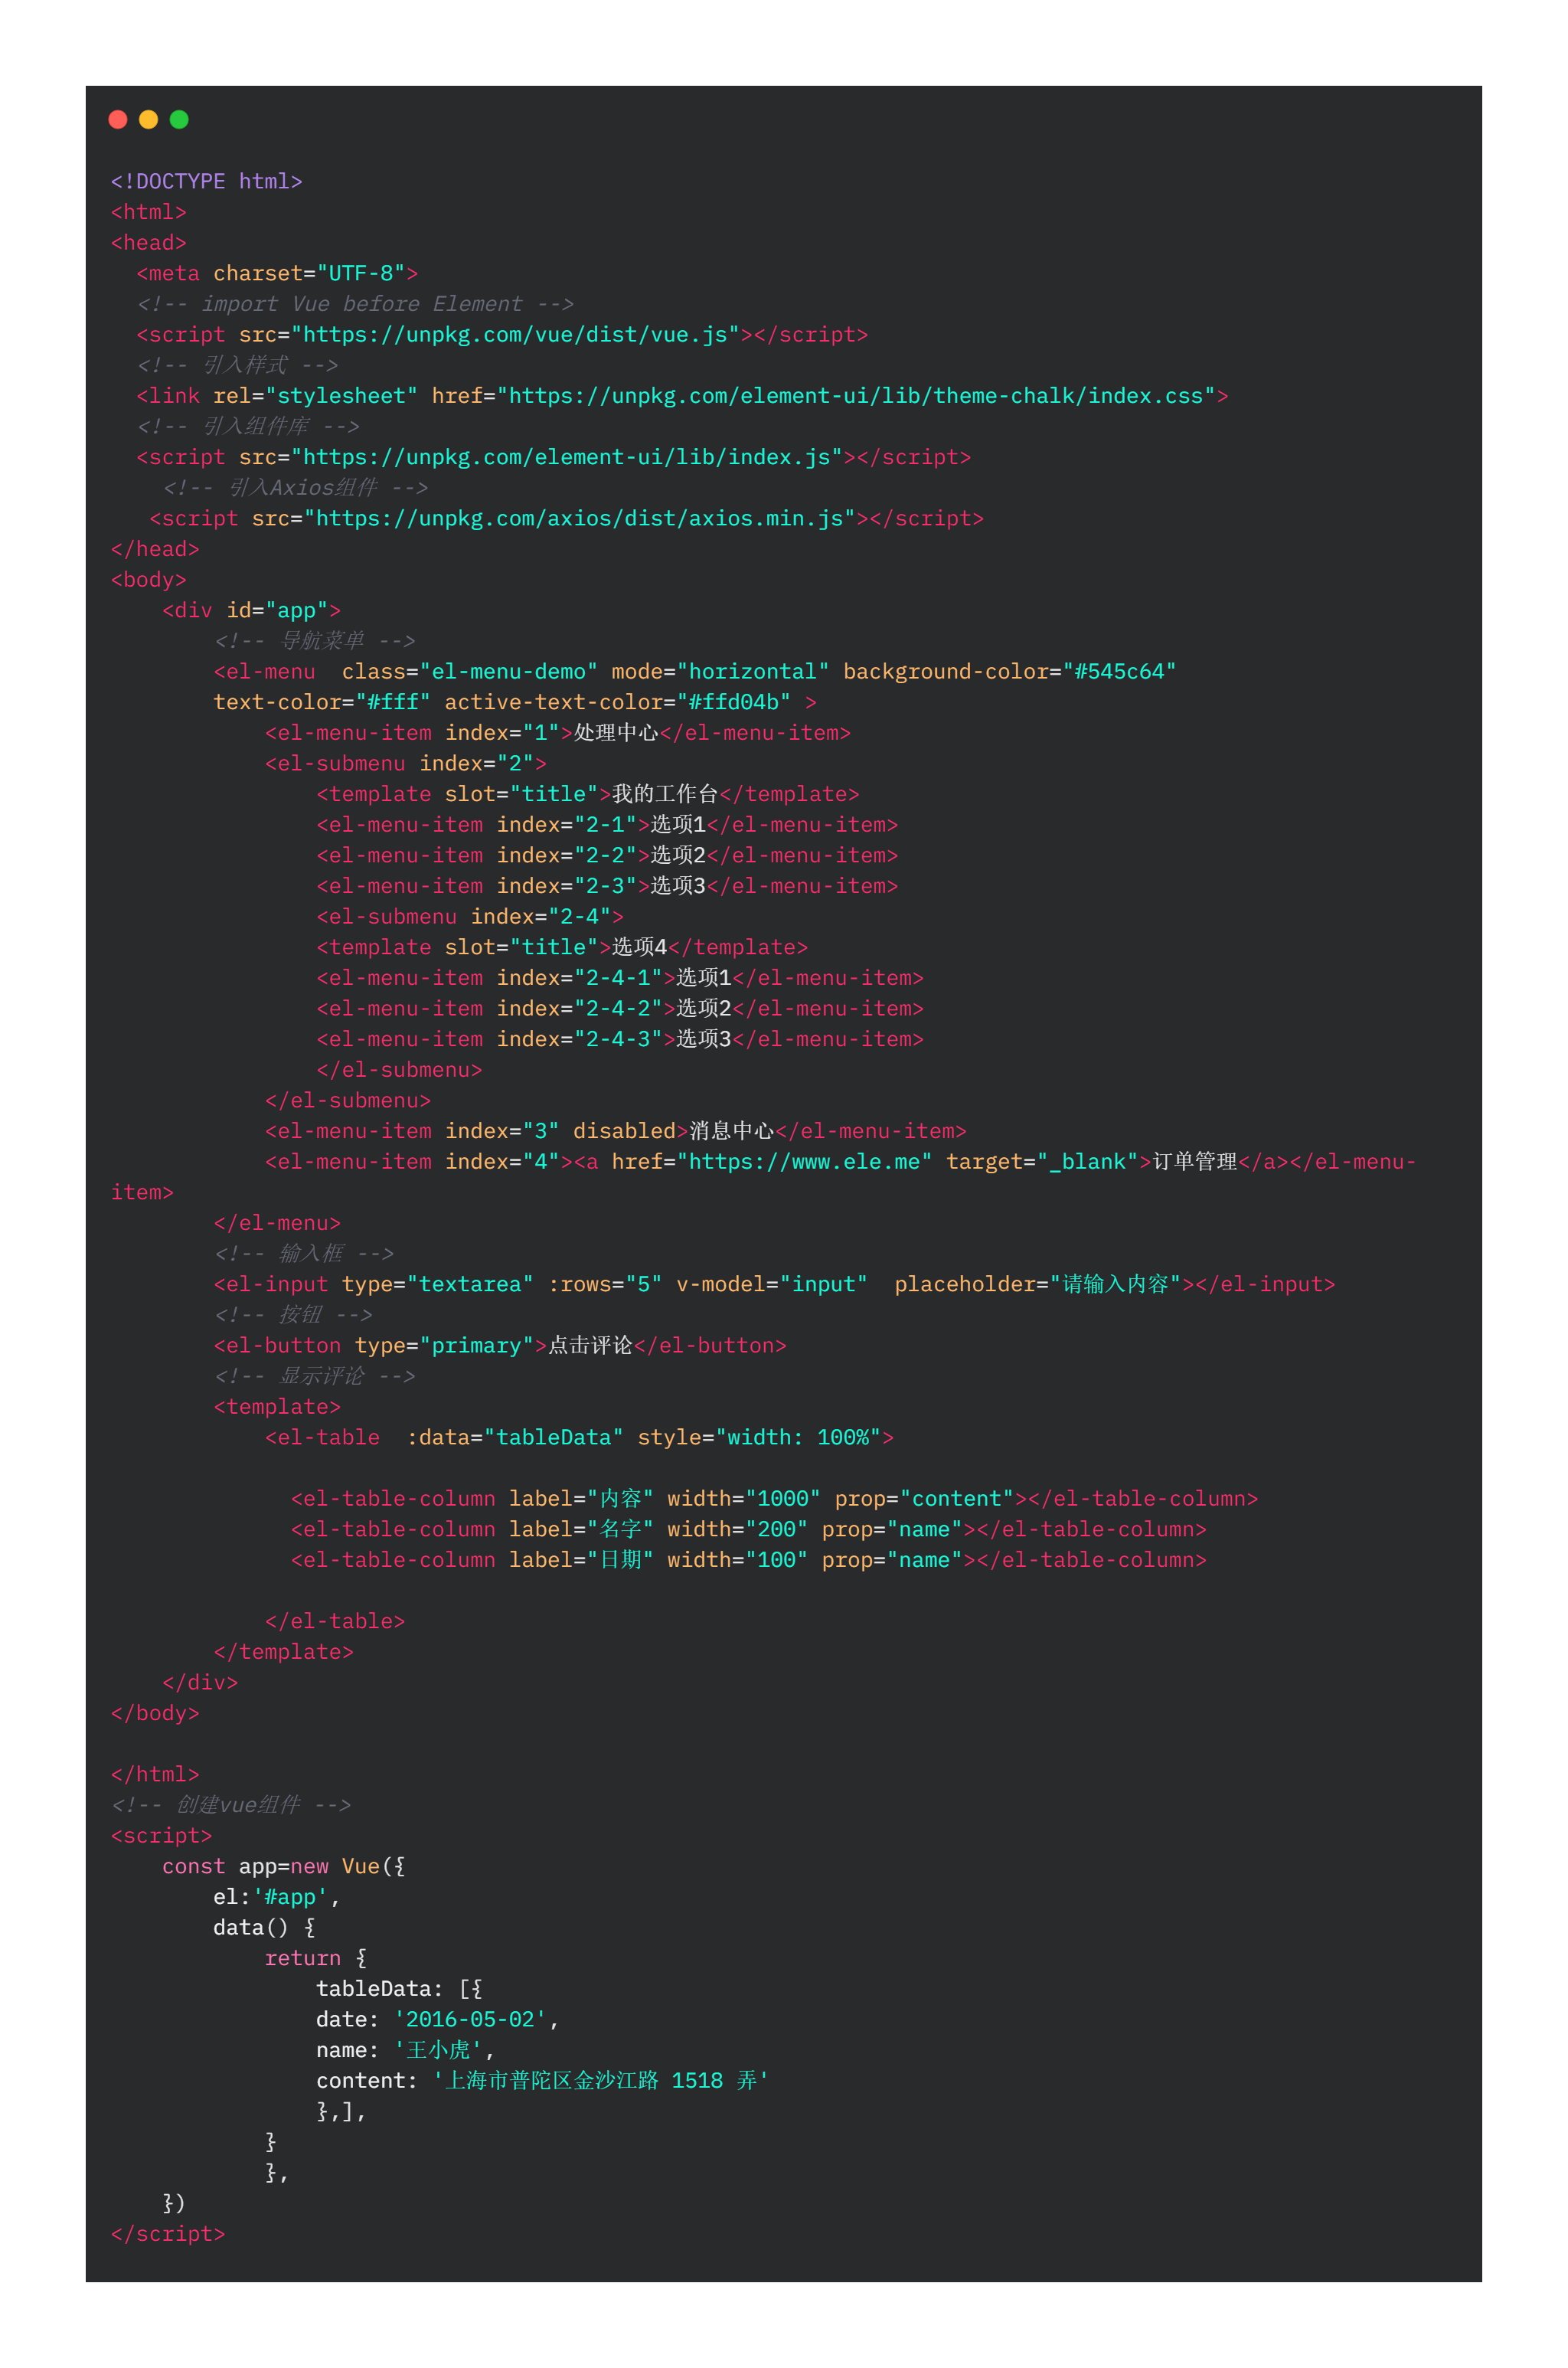Screen dimensions: 1568x2368
Task: Click the index "2-1" menu item line
Action: (x=607, y=825)
